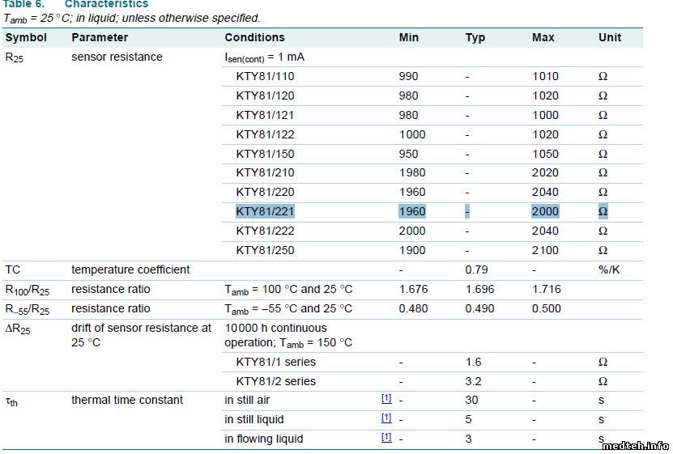673x454 pixels.
Task: Click the thermal time constant parameter
Action: pos(127,400)
